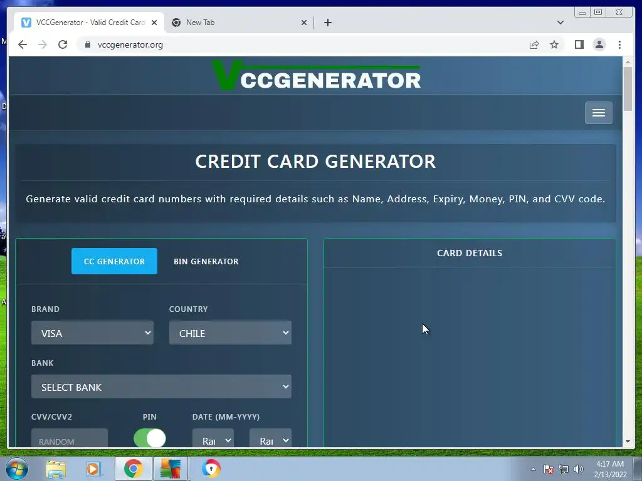Image resolution: width=642 pixels, height=481 pixels.
Task: Open the Windows Start menu
Action: point(16,468)
